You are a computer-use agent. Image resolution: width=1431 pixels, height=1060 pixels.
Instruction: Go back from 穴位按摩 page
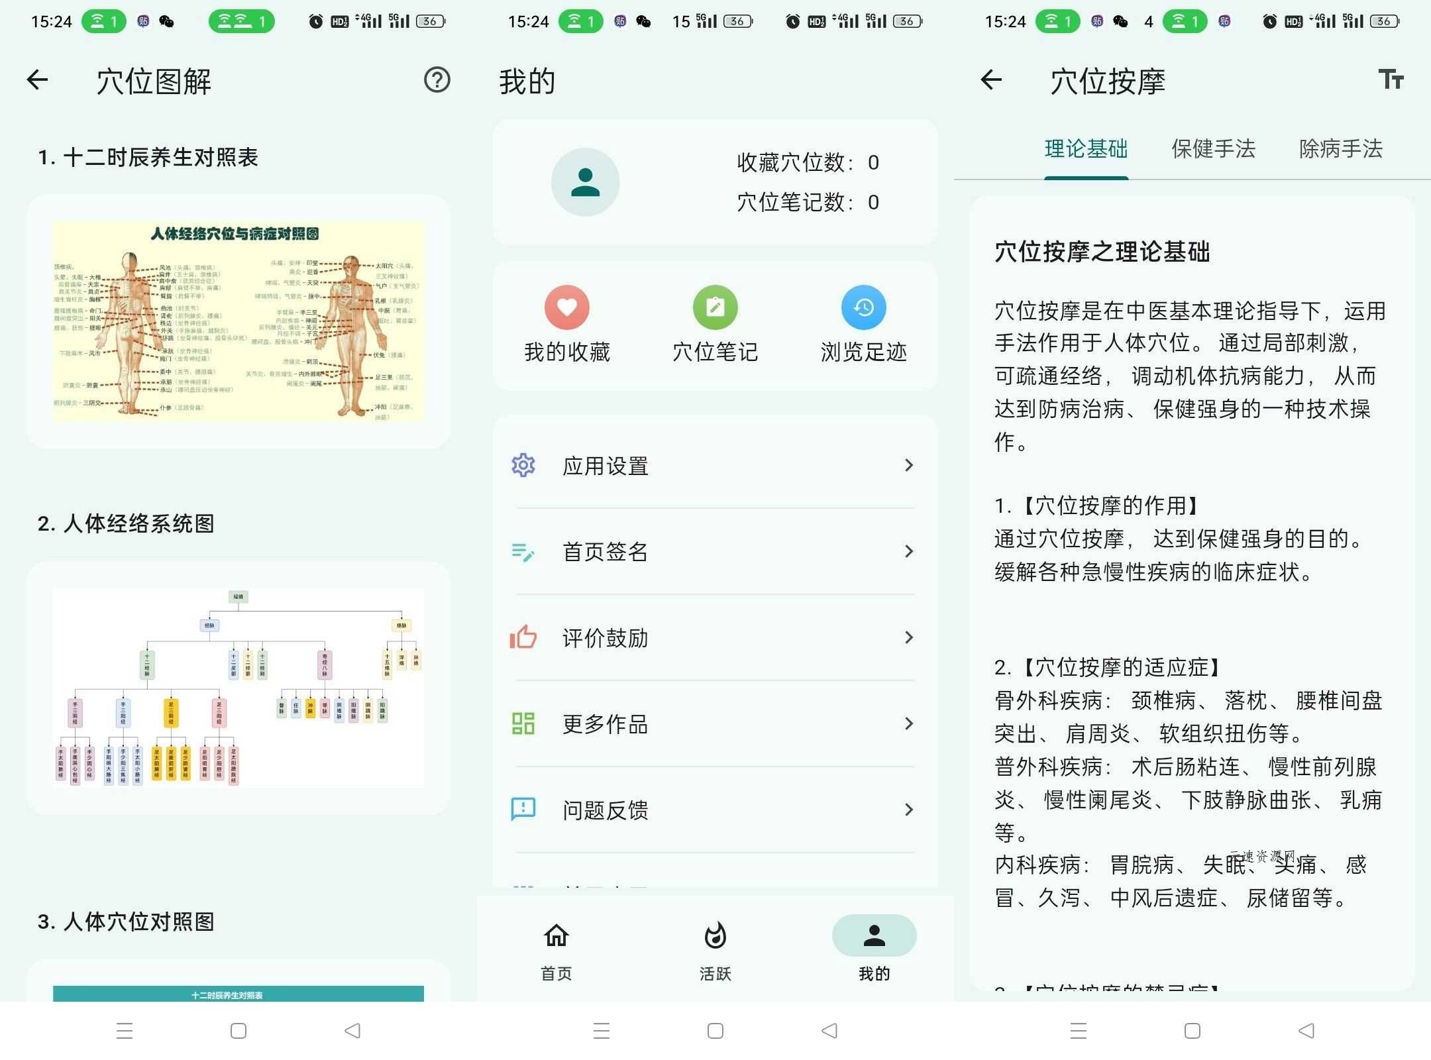pyautogui.click(x=990, y=79)
